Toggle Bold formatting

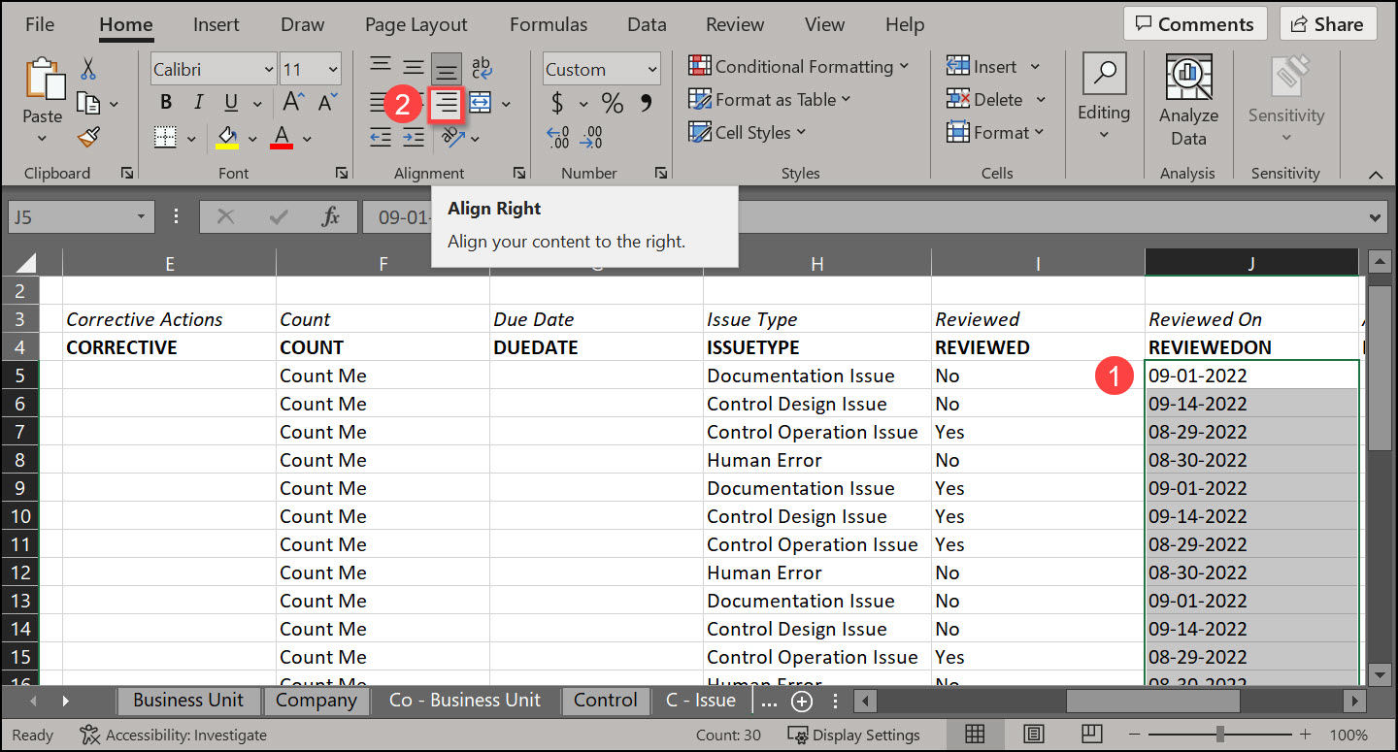coord(166,103)
